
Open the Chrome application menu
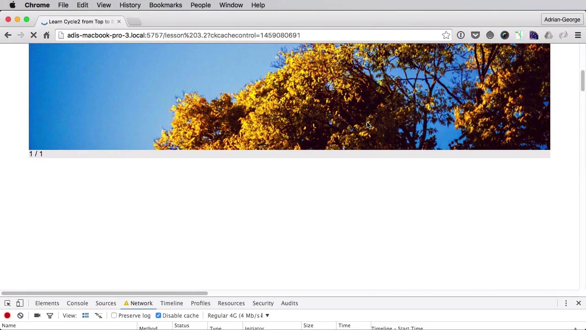point(37,5)
